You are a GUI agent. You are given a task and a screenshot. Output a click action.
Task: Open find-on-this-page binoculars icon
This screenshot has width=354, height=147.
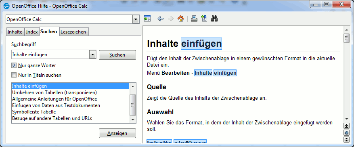coord(214,19)
